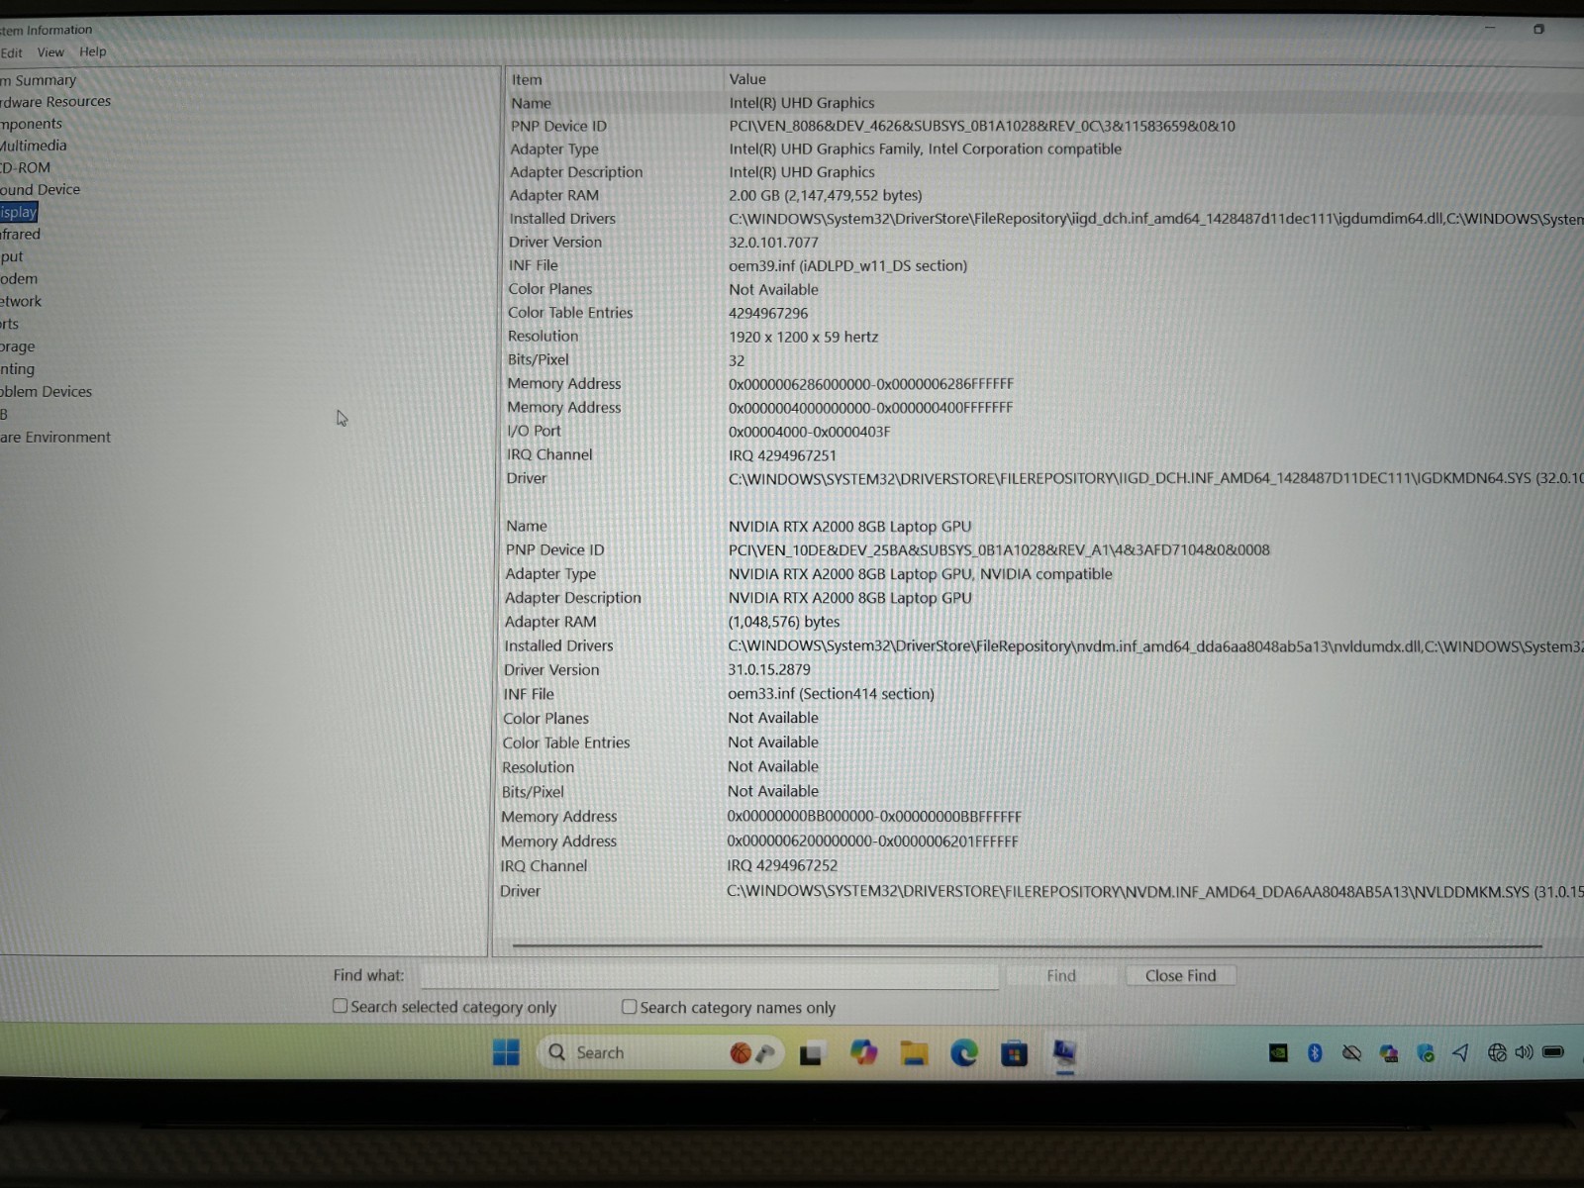Image resolution: width=1584 pixels, height=1188 pixels.
Task: Open Task View from the taskbar
Action: pyautogui.click(x=811, y=1054)
